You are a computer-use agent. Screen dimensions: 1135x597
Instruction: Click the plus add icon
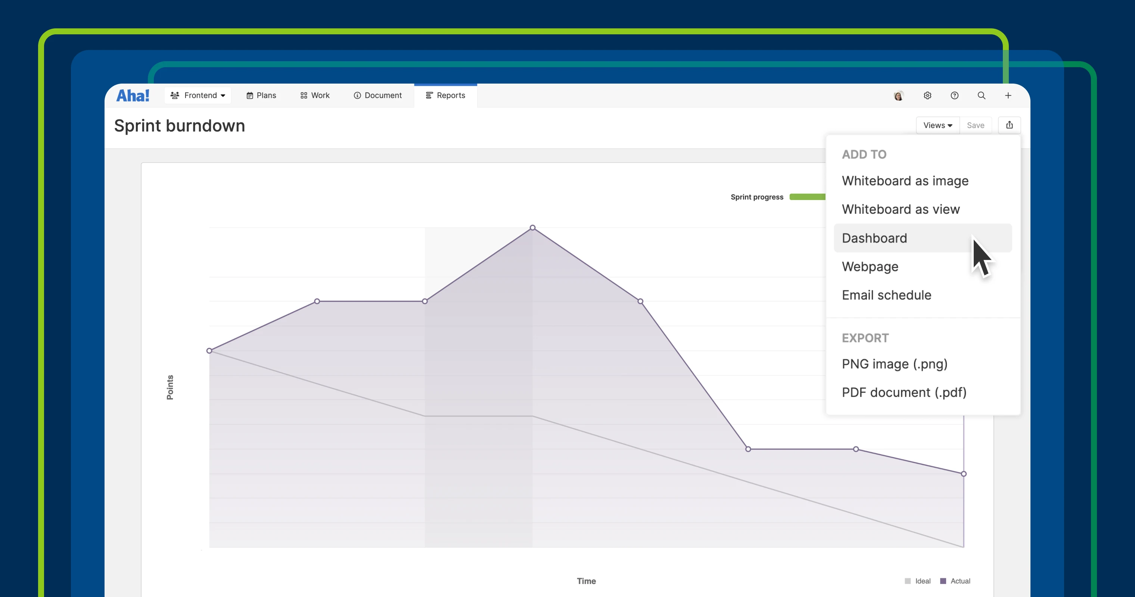(x=1008, y=96)
